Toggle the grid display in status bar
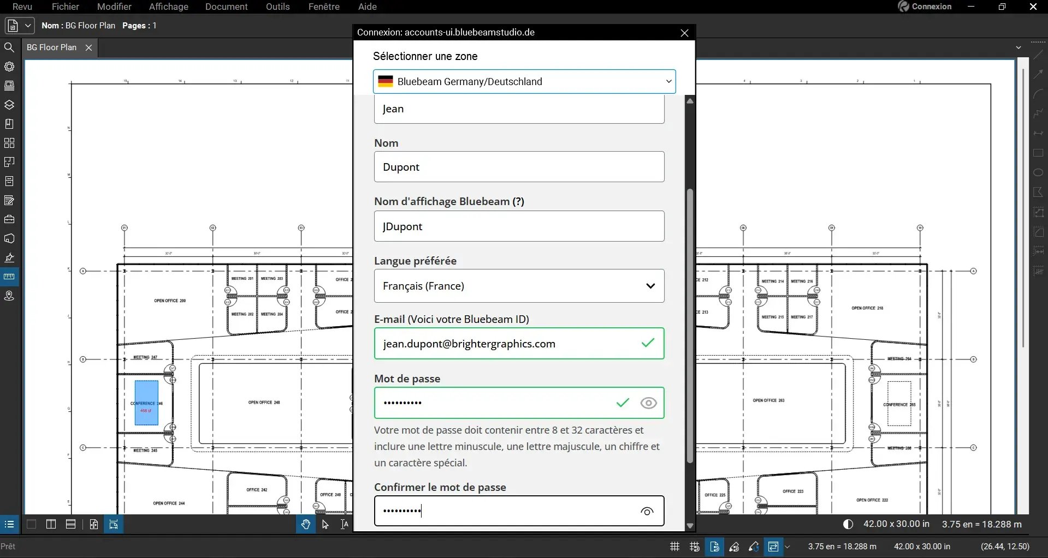The width and height of the screenshot is (1048, 558). [x=674, y=547]
